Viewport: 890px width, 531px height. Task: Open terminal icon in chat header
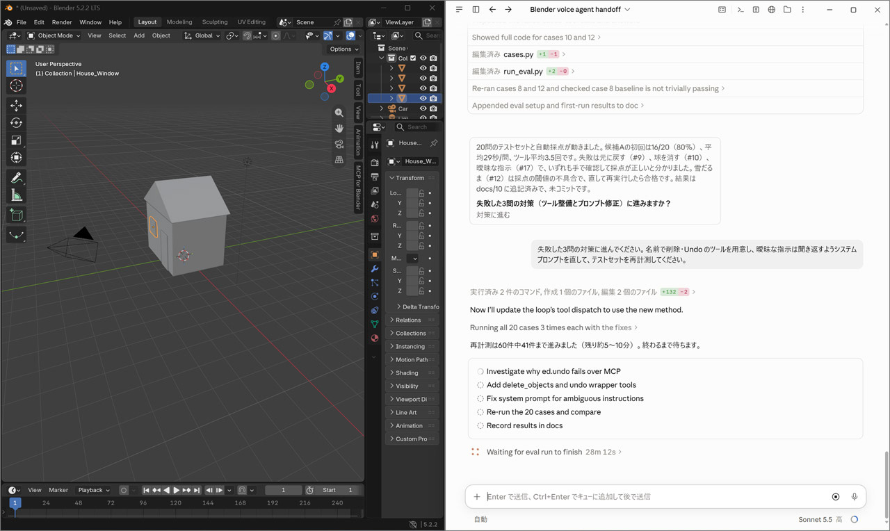pos(741,10)
